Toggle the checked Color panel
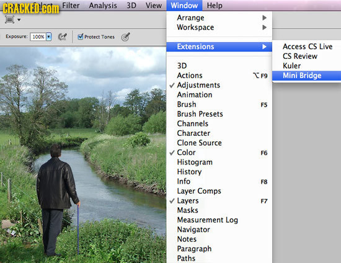 219,153
